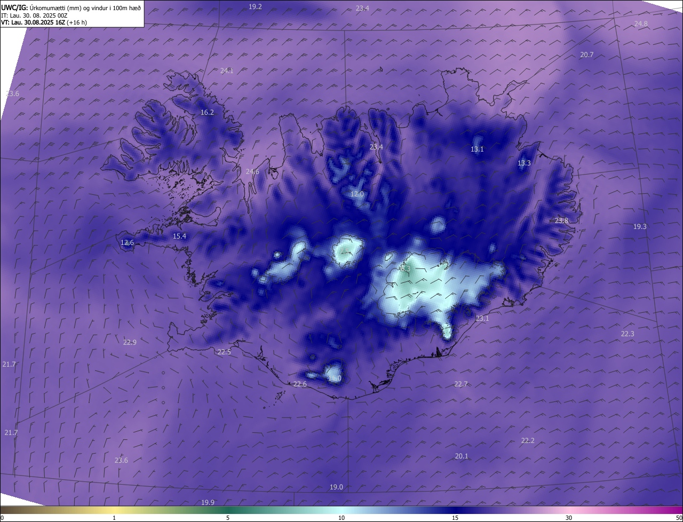
Task: Click the color scale tick labeled 10
Action: click(x=341, y=518)
